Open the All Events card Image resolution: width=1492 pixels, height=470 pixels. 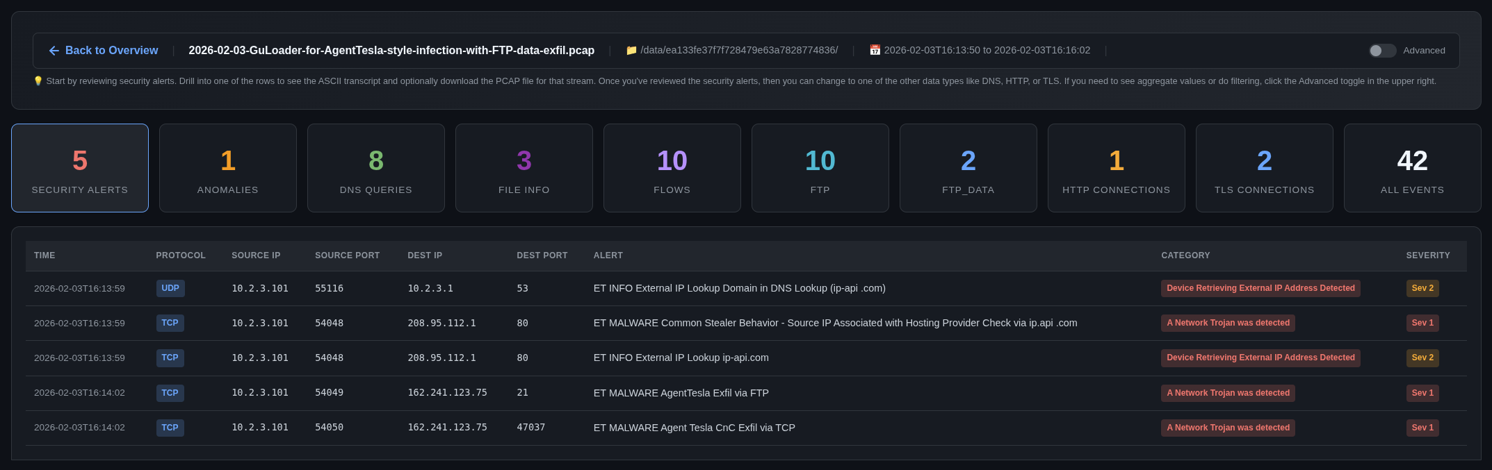point(1412,168)
